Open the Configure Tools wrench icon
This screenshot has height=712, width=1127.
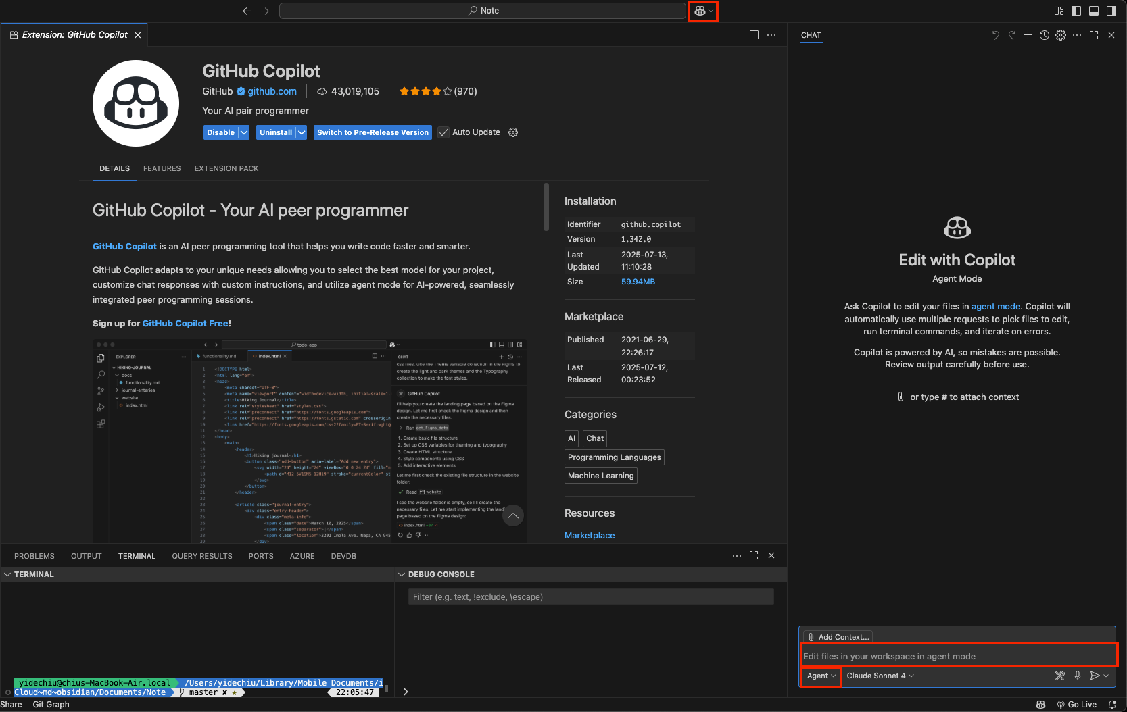pyautogui.click(x=1060, y=676)
